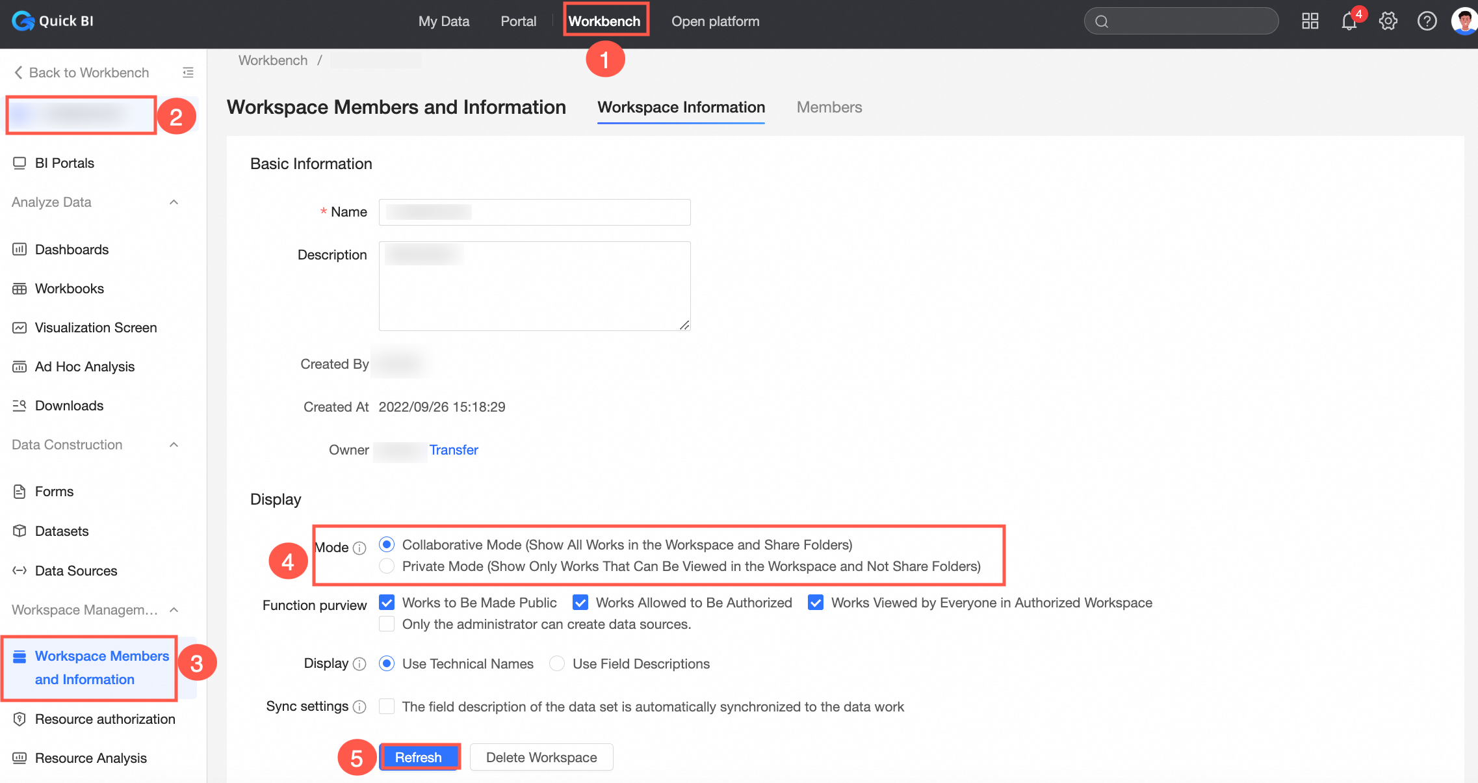The width and height of the screenshot is (1478, 783).
Task: Click the Ad Hoc Analysis icon
Action: 19,366
